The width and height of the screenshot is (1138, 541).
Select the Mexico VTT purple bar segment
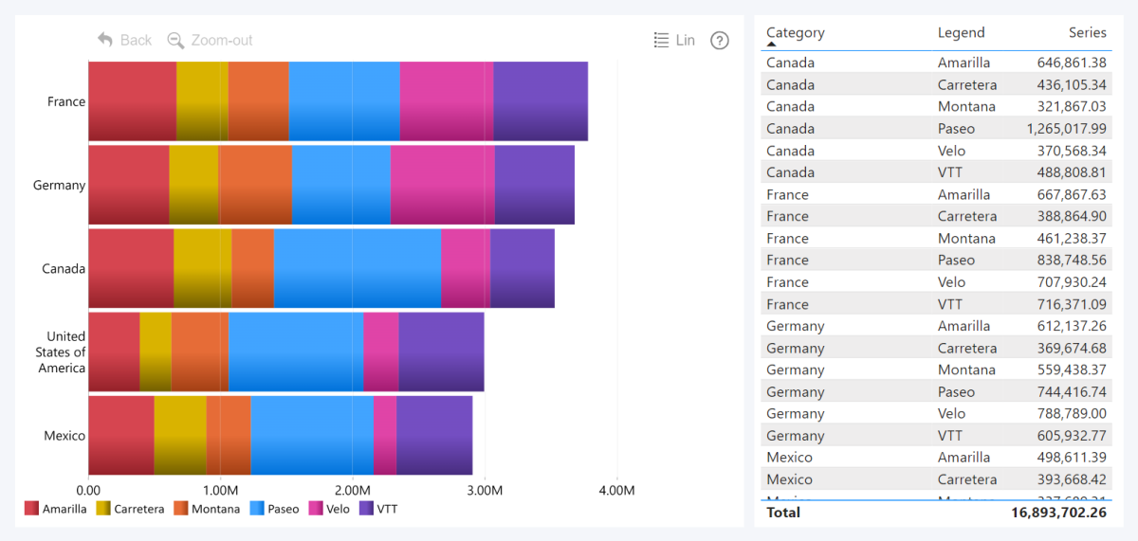click(434, 436)
